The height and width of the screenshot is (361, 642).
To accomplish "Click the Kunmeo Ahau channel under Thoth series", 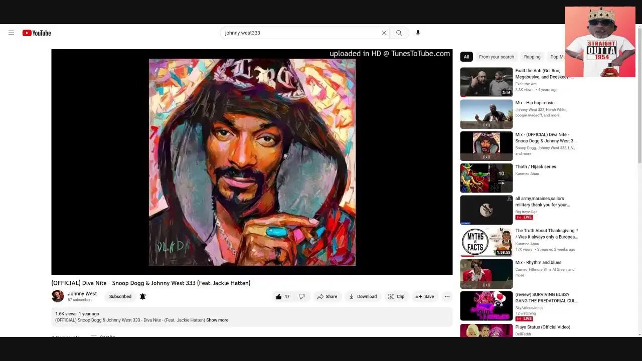I will (527, 173).
